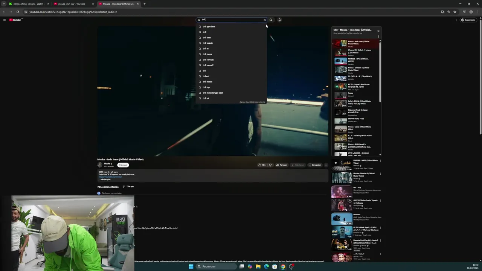Open options for EMP1RE - NAFS video
The width and height of the screenshot is (482, 271).
(380, 161)
